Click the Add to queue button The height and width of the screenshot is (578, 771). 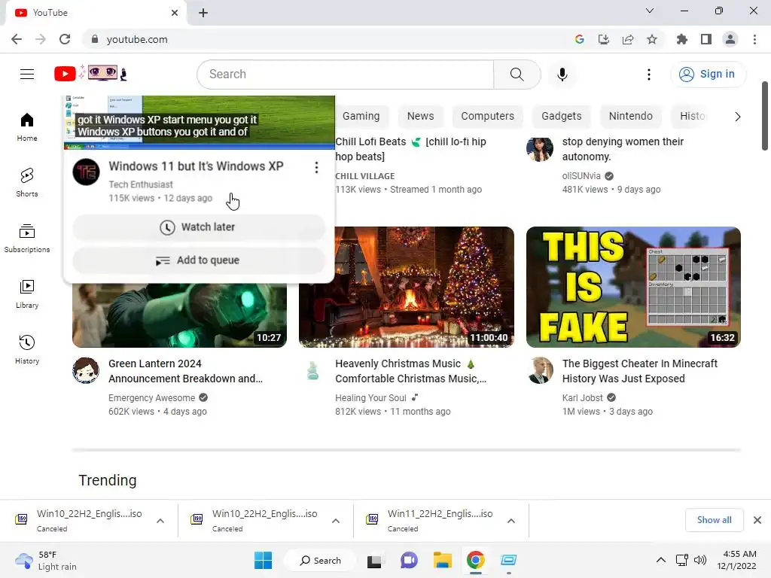tap(199, 260)
